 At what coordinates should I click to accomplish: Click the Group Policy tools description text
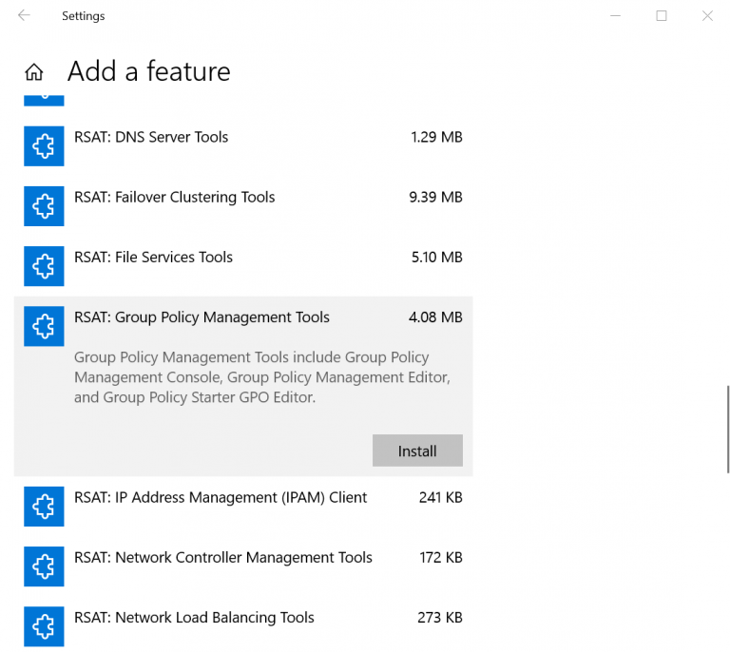click(x=261, y=377)
